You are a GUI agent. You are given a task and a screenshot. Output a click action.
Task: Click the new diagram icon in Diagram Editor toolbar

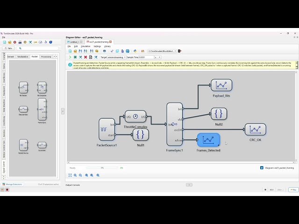[70, 51]
